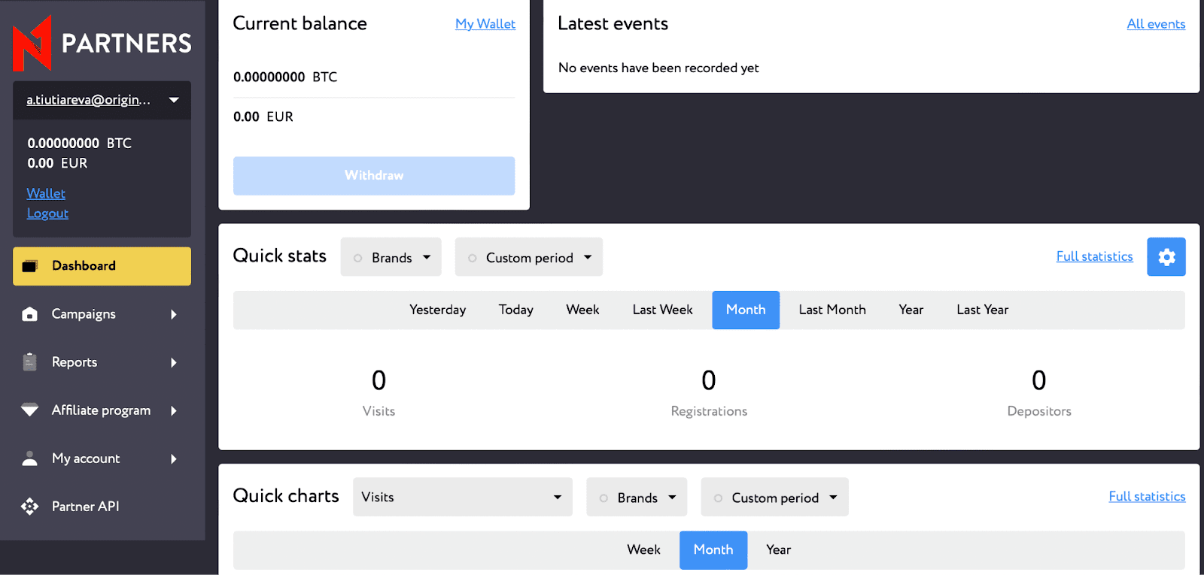
Task: Open the Brands dropdown in Quick stats
Action: tap(391, 257)
